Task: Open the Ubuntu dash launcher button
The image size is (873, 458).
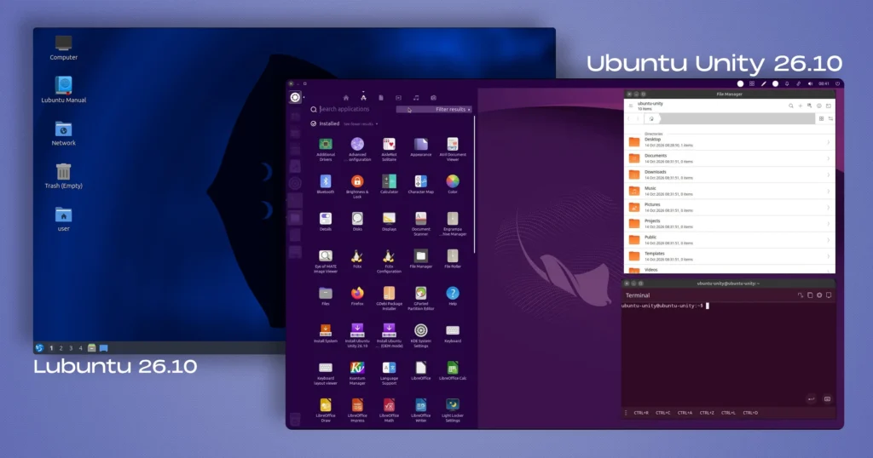Action: (x=295, y=97)
